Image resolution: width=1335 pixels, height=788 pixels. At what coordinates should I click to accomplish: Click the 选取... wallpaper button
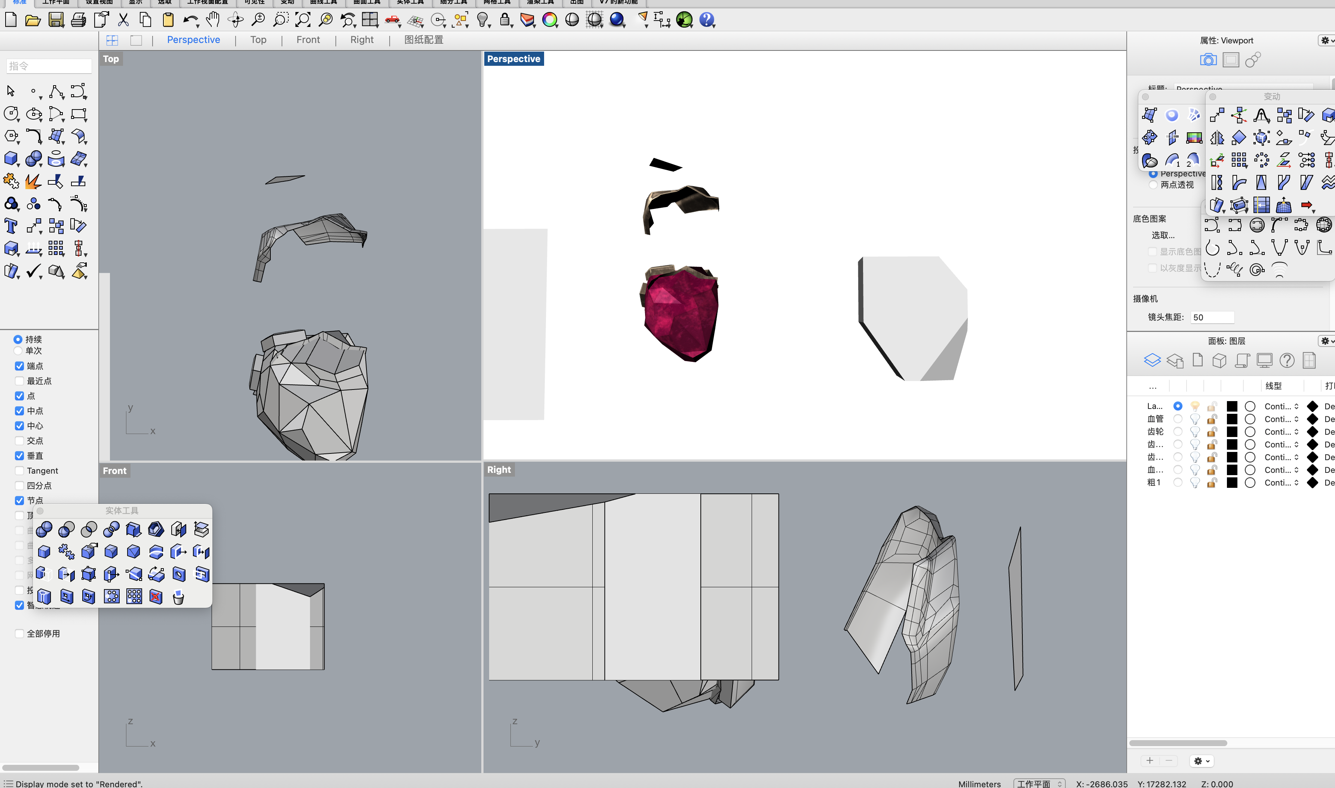[1163, 235]
